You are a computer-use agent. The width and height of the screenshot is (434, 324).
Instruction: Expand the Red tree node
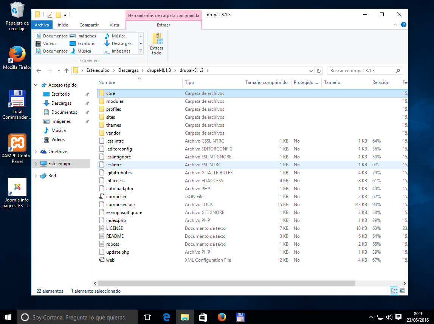click(36, 176)
